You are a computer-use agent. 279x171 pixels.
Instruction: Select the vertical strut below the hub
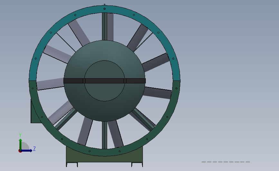click(105, 135)
